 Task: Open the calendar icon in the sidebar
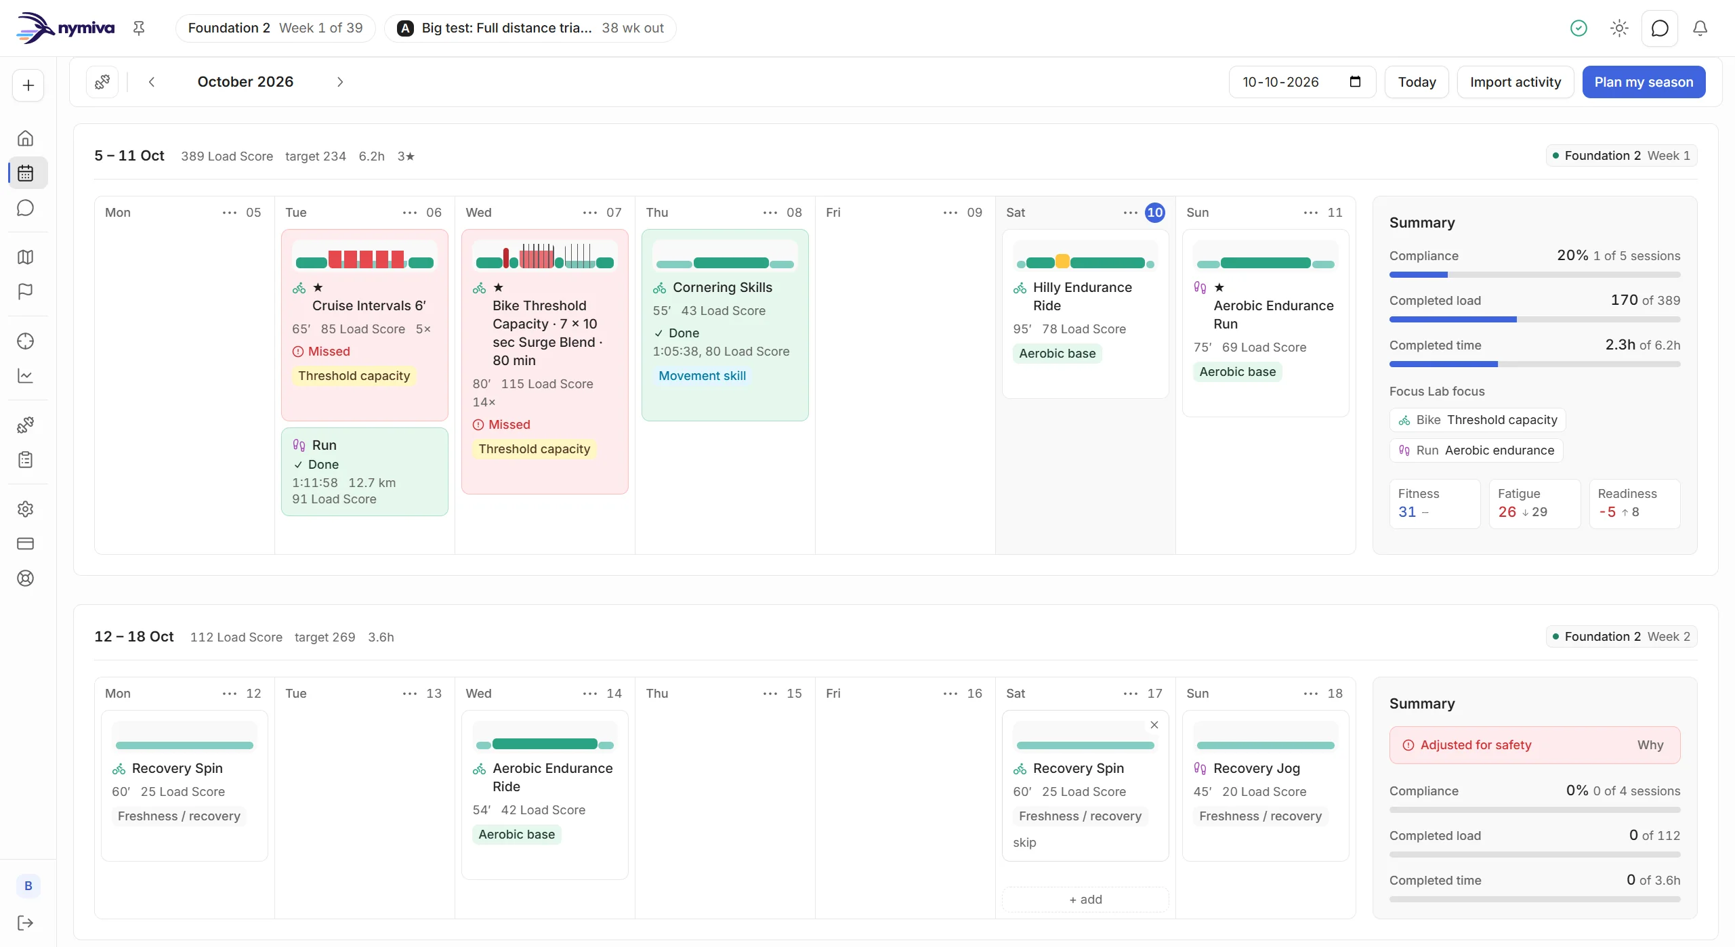(x=25, y=173)
